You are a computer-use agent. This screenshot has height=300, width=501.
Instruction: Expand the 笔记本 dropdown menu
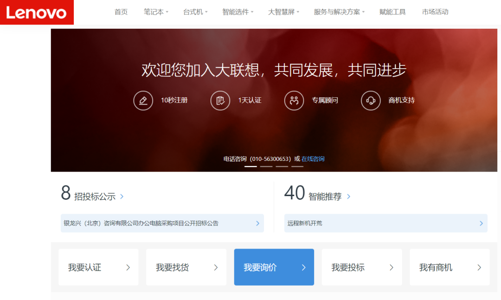coord(156,12)
